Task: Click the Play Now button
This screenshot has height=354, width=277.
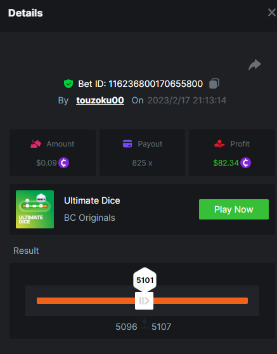Action: [x=234, y=209]
